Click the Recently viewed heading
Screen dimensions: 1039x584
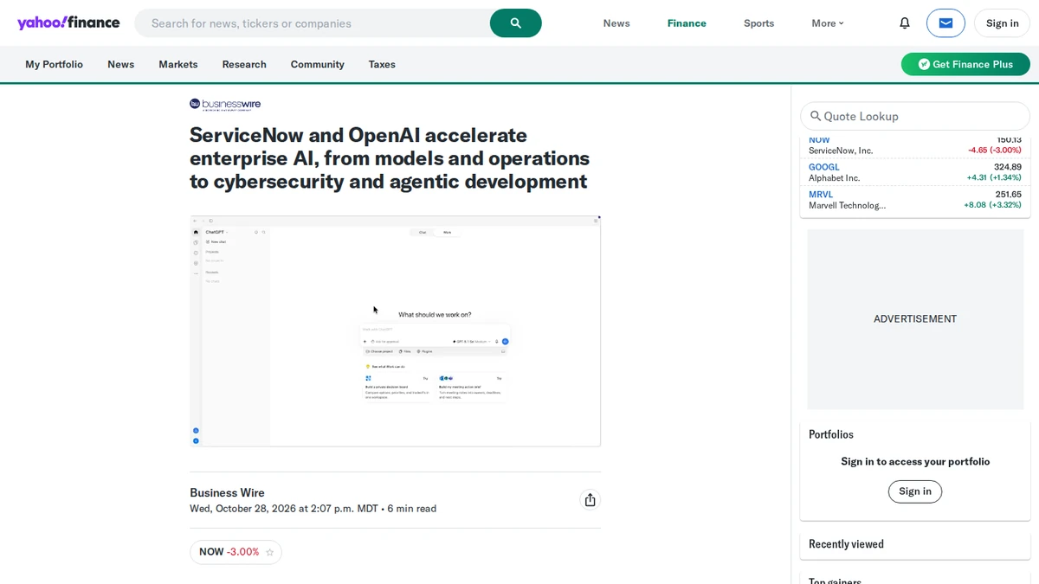click(846, 544)
